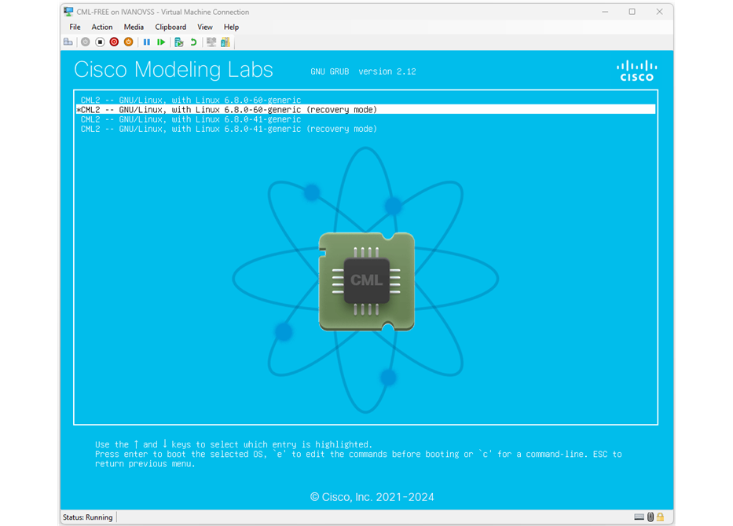This screenshot has height=526, width=733.
Task: Open the Media menu
Action: [134, 27]
